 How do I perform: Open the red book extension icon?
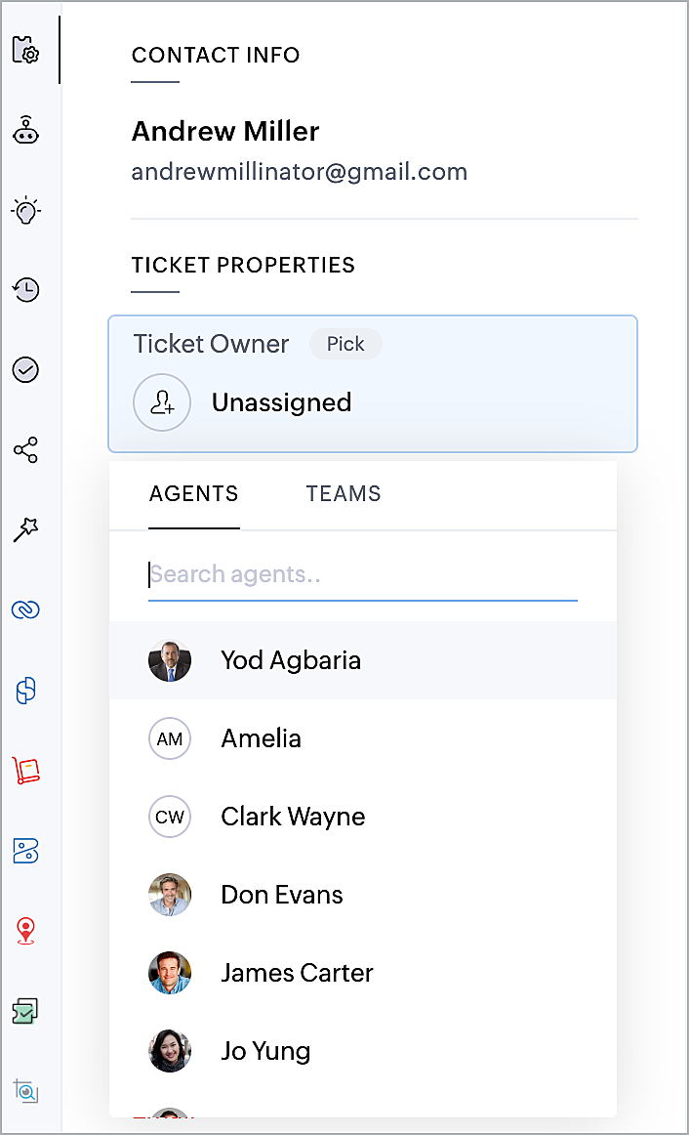[x=26, y=771]
